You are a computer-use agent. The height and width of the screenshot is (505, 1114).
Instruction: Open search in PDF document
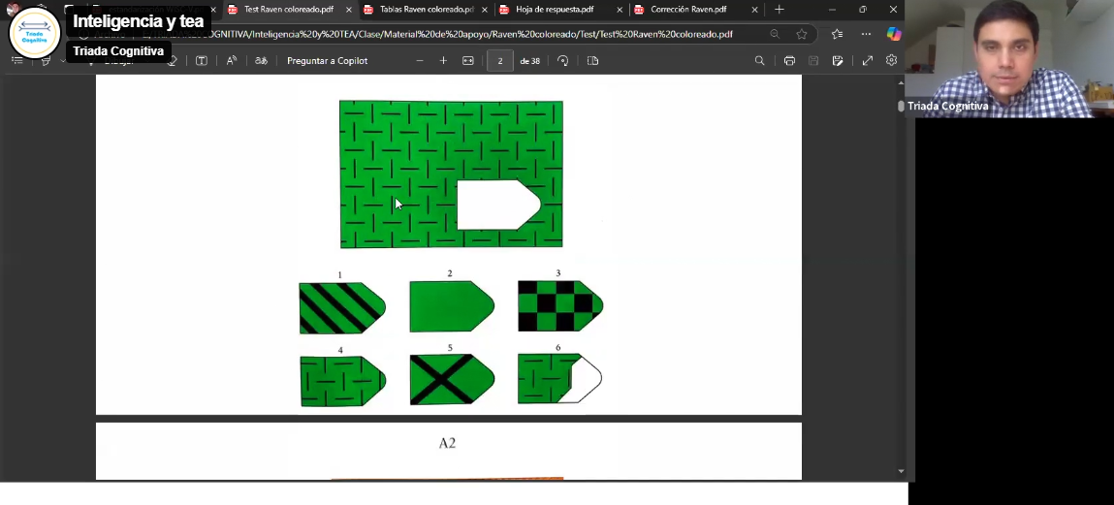point(759,61)
